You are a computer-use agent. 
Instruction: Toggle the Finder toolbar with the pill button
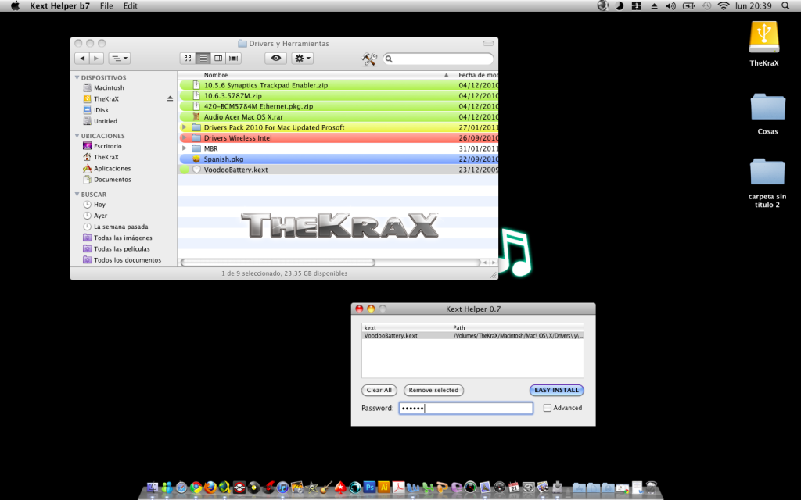pos(488,44)
